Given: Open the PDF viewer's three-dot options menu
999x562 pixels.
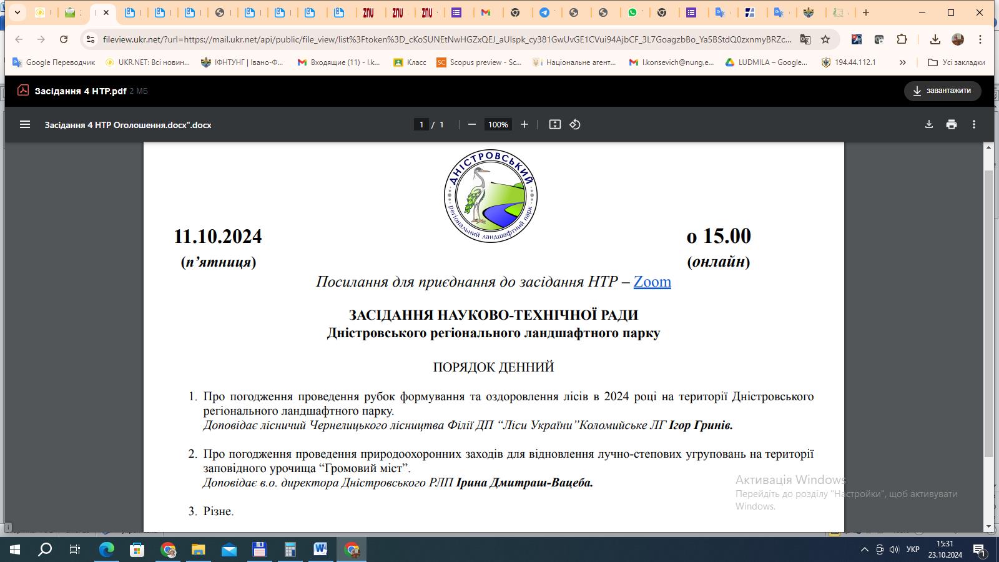Looking at the screenshot, I should click(973, 124).
